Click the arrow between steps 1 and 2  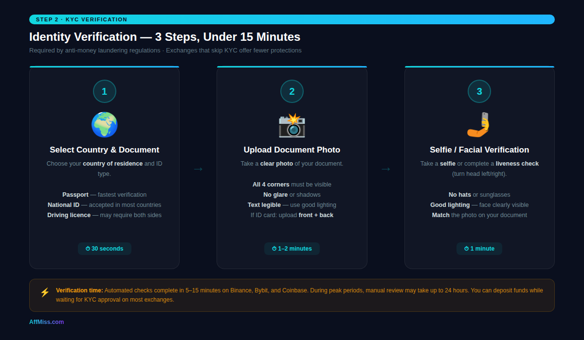198,169
